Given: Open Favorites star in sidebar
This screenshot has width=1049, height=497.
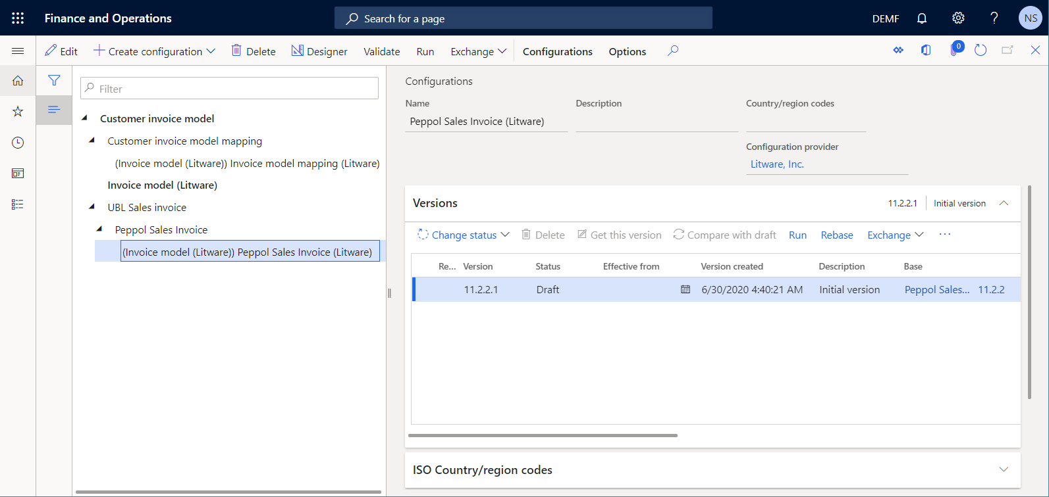Looking at the screenshot, I should pyautogui.click(x=18, y=112).
